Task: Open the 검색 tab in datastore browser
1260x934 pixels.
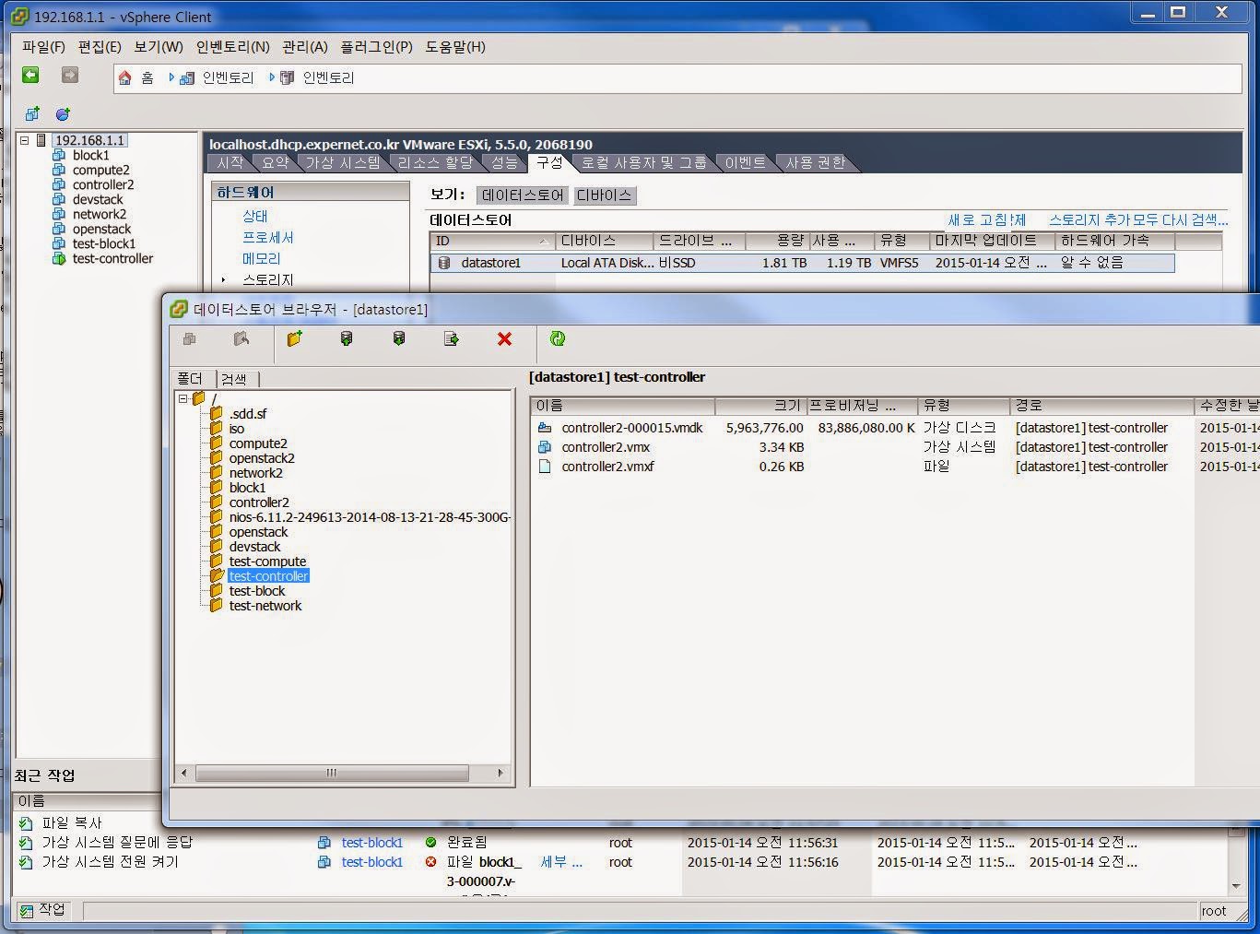Action: click(234, 379)
